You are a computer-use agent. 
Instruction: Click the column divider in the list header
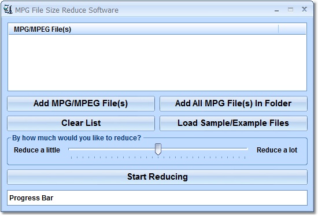click(x=279, y=29)
